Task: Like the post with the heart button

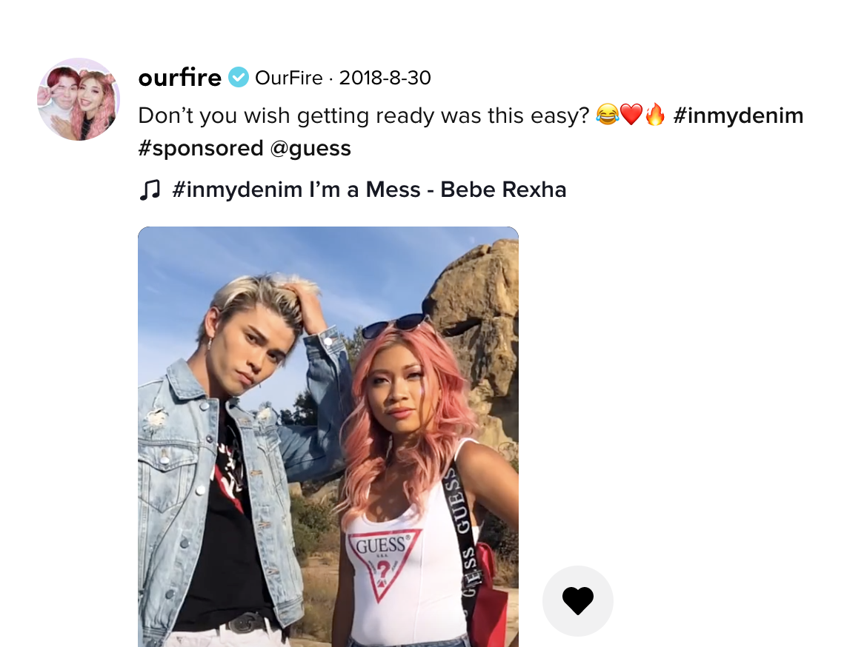Action: (x=578, y=600)
